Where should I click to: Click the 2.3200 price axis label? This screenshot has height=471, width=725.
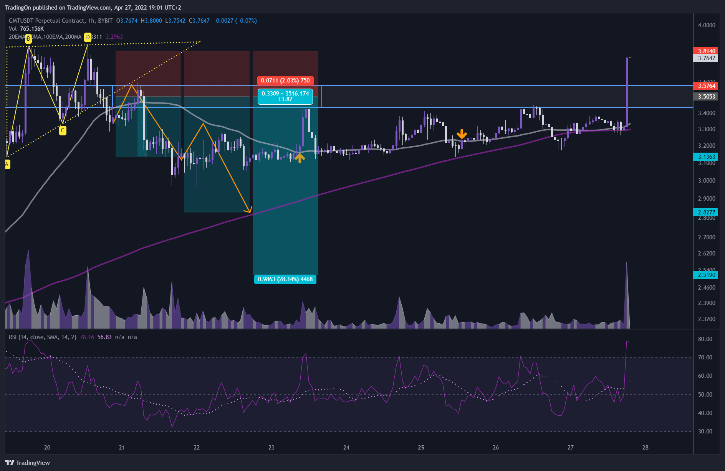707,319
